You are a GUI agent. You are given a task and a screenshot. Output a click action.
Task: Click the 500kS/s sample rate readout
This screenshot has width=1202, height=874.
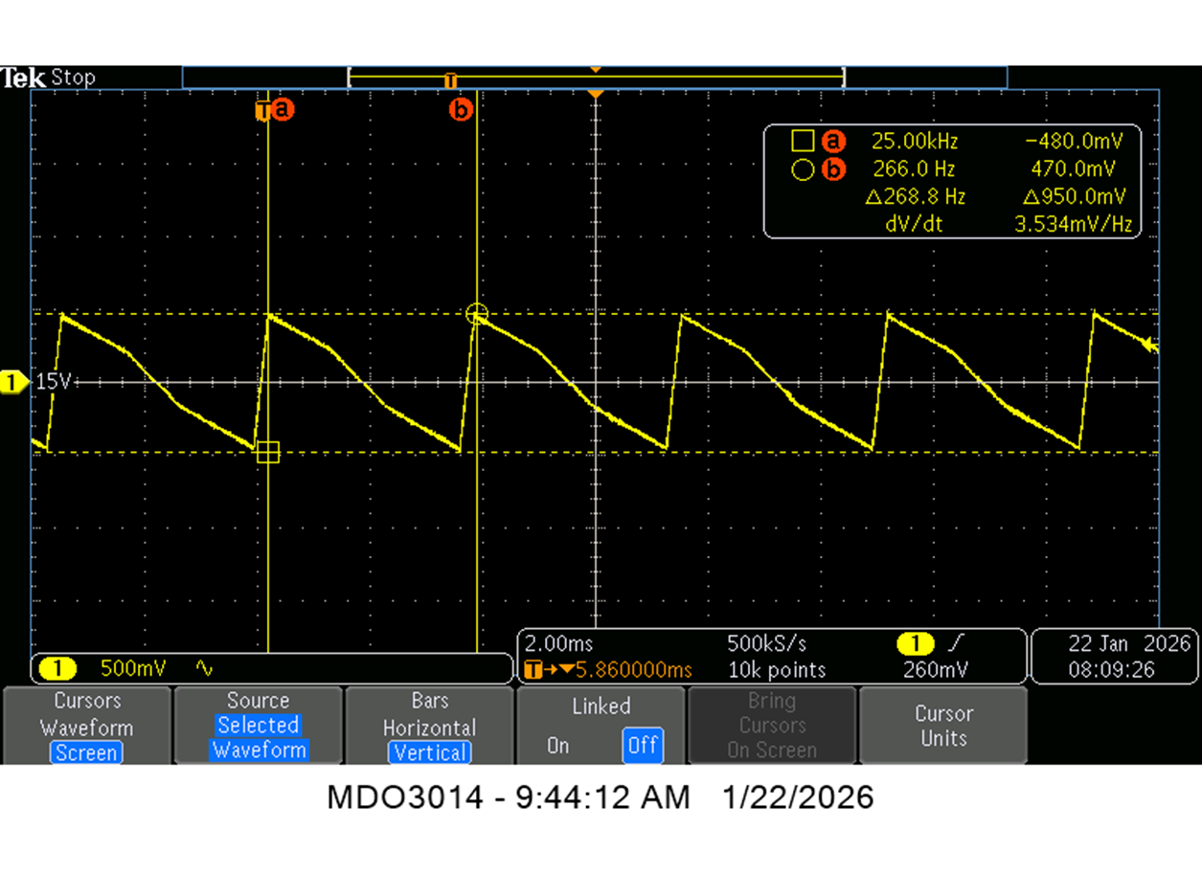tap(769, 643)
